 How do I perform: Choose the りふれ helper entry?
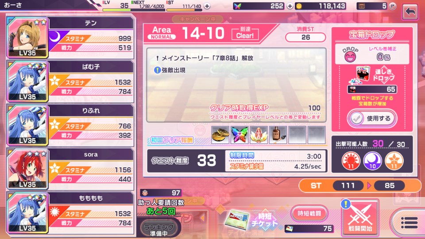click(x=70, y=125)
